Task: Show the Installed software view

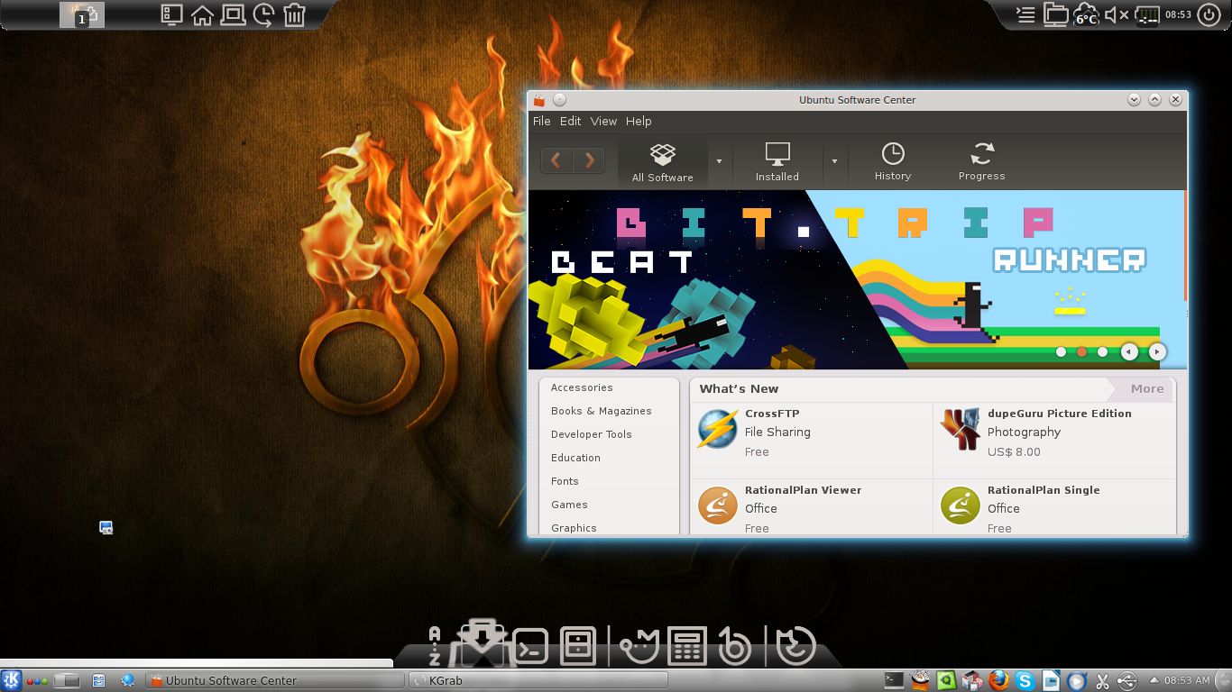Action: click(x=777, y=163)
